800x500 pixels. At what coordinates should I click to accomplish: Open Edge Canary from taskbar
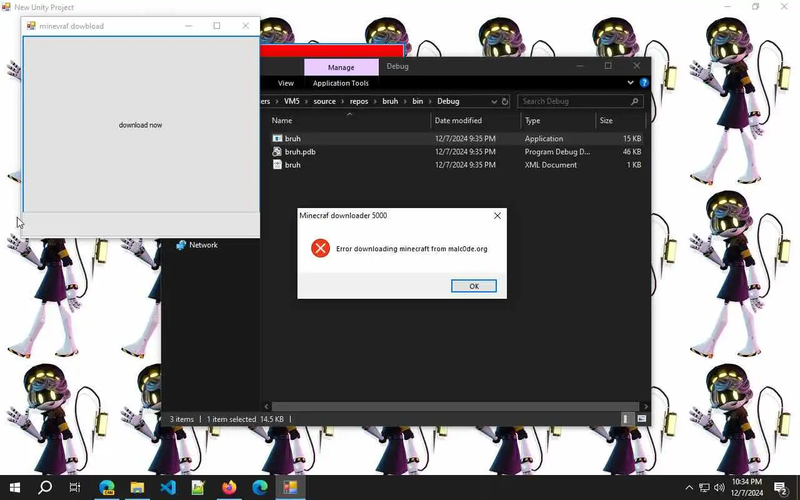107,487
